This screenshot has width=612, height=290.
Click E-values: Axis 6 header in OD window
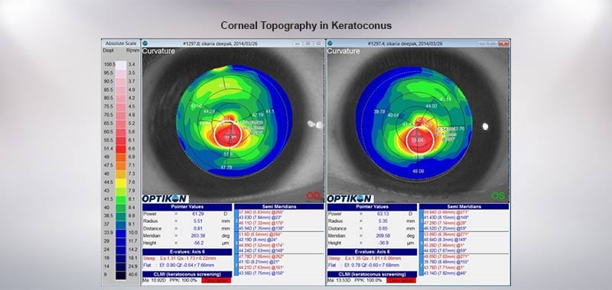click(187, 252)
